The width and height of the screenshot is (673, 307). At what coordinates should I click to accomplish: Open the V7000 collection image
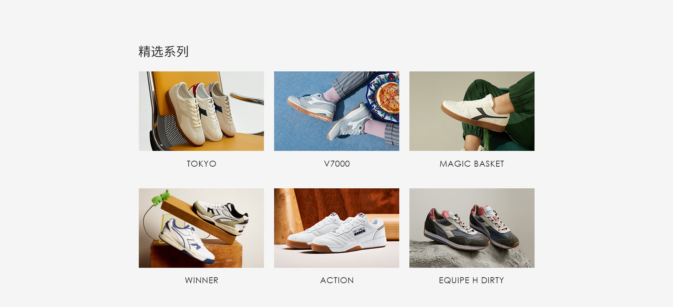click(336, 111)
